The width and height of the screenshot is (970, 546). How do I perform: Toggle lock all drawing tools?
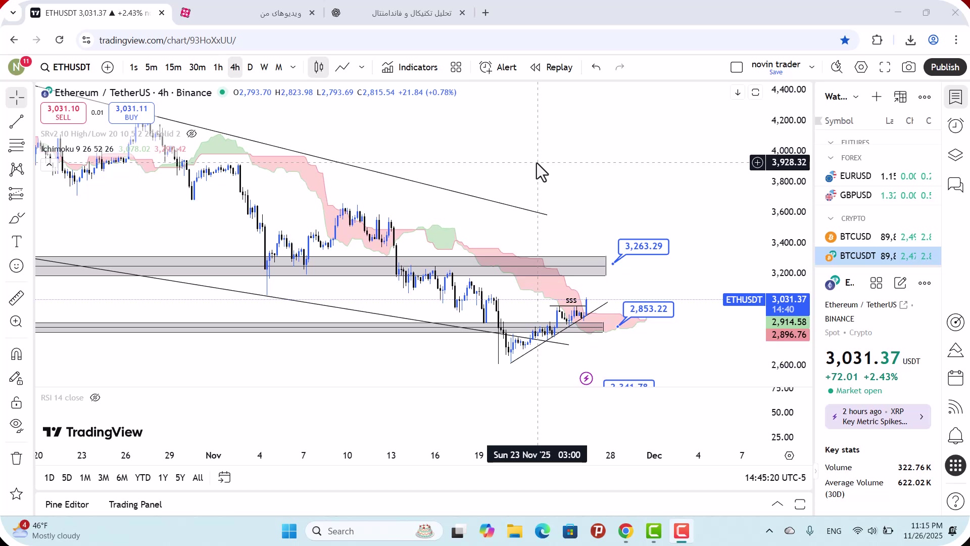click(x=16, y=402)
